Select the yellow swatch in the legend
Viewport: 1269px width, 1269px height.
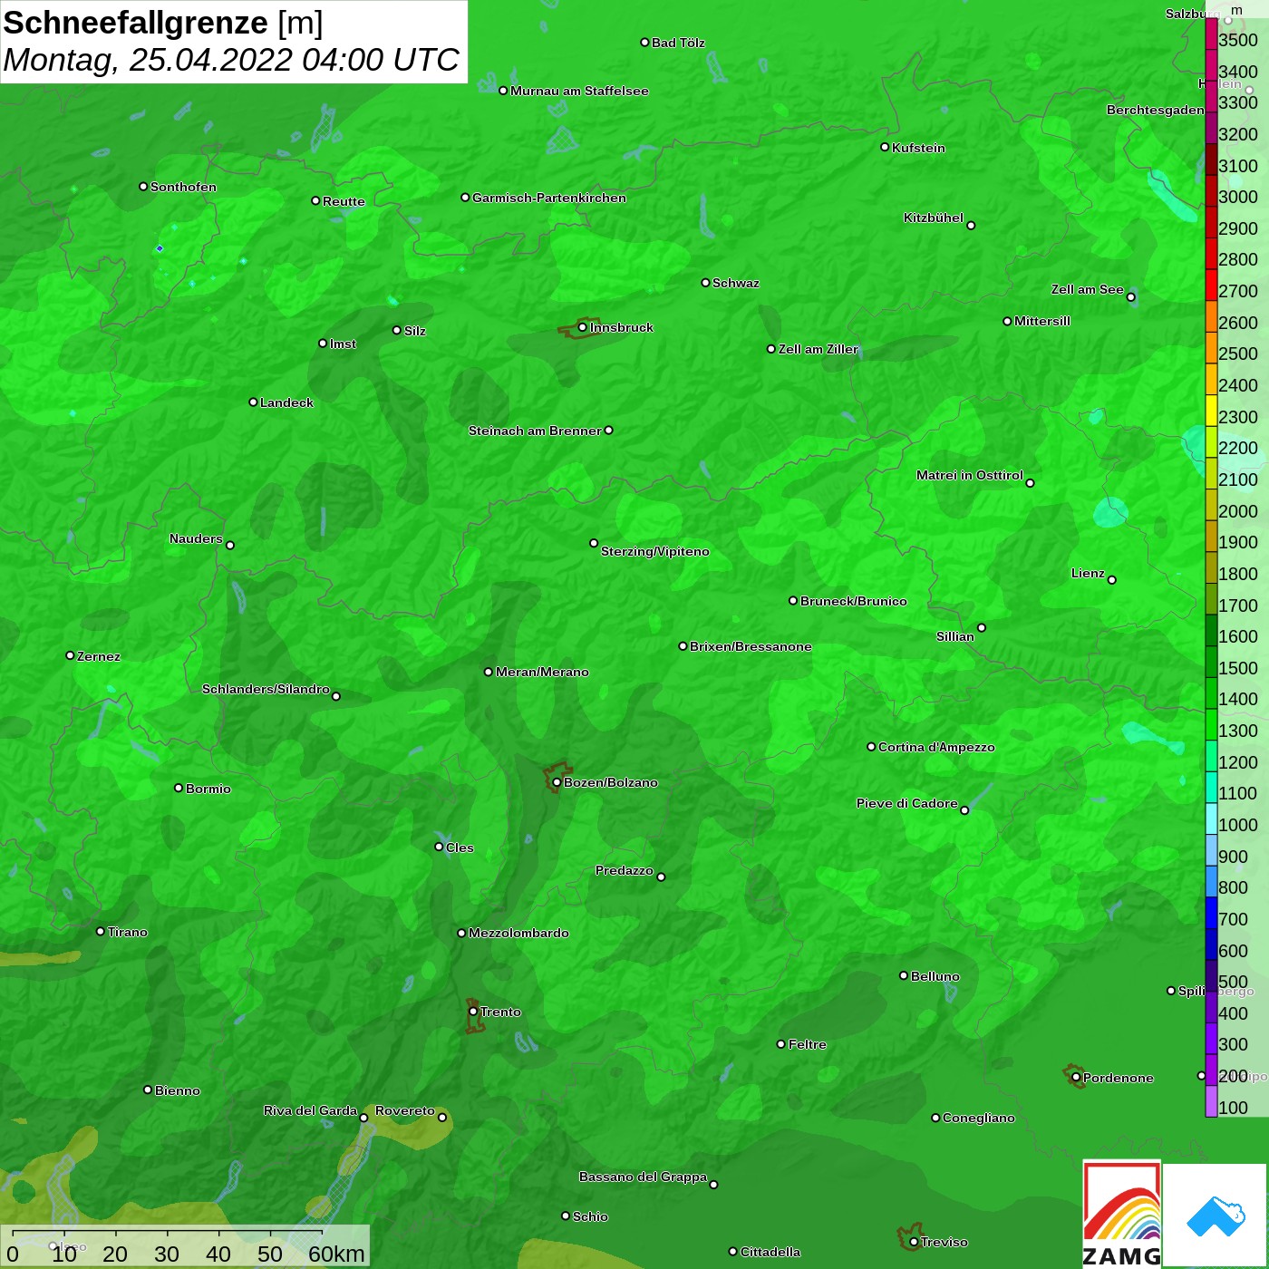click(x=1211, y=410)
